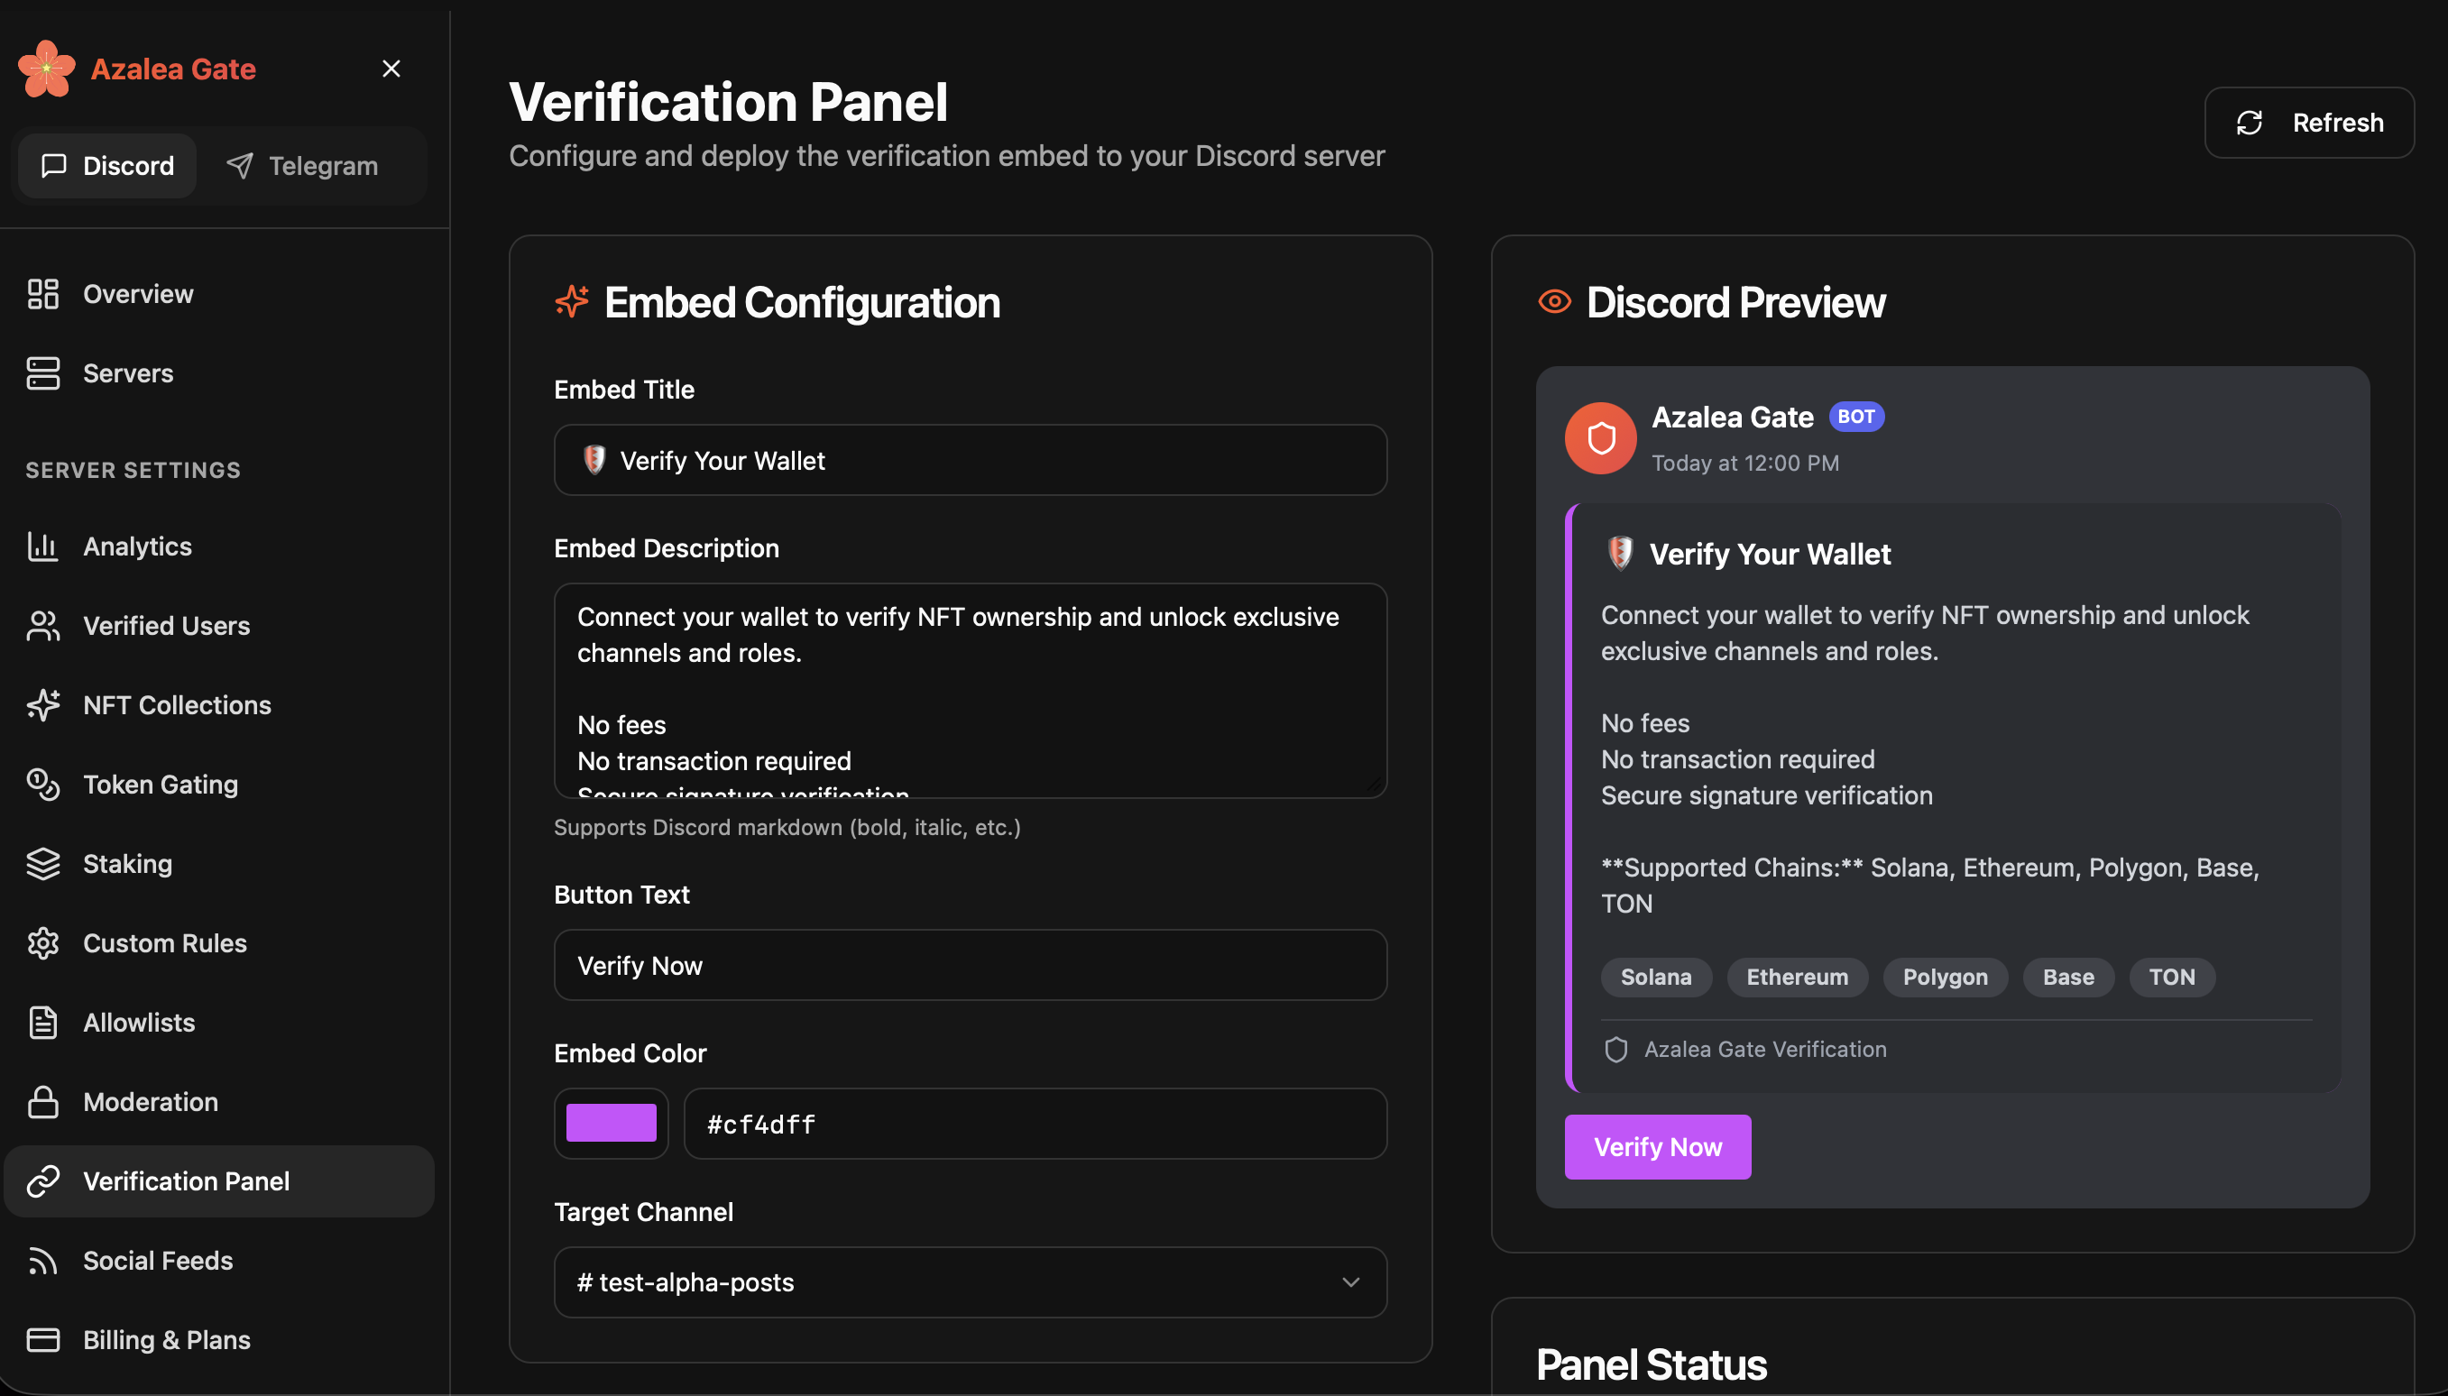Select the Discord tab
The image size is (2448, 1396).
point(106,165)
